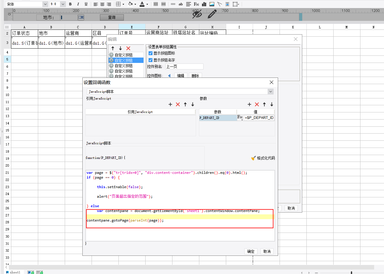Uncheck the 显示按钮图标 checkbox
The width and height of the screenshot is (384, 274).
coord(150,53)
